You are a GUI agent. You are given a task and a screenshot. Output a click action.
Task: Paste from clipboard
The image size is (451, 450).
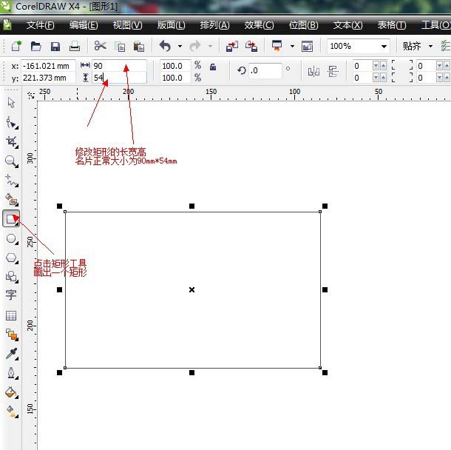[x=139, y=47]
